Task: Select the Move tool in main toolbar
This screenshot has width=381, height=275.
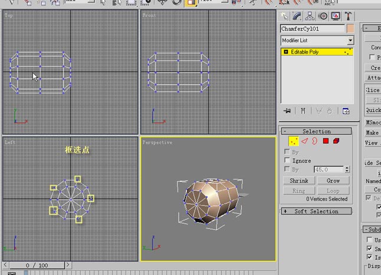Action: [x=162, y=2]
